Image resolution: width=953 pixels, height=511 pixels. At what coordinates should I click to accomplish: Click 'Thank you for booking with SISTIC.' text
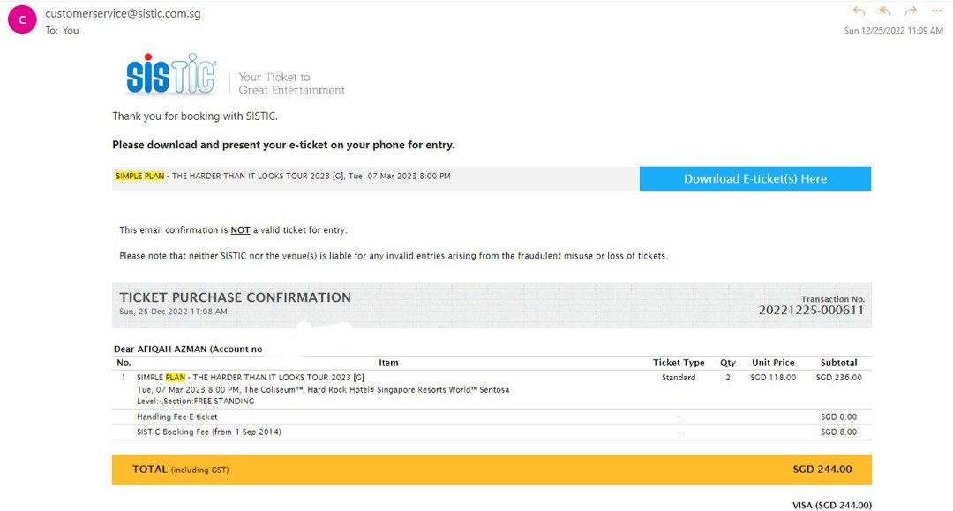[x=194, y=116]
